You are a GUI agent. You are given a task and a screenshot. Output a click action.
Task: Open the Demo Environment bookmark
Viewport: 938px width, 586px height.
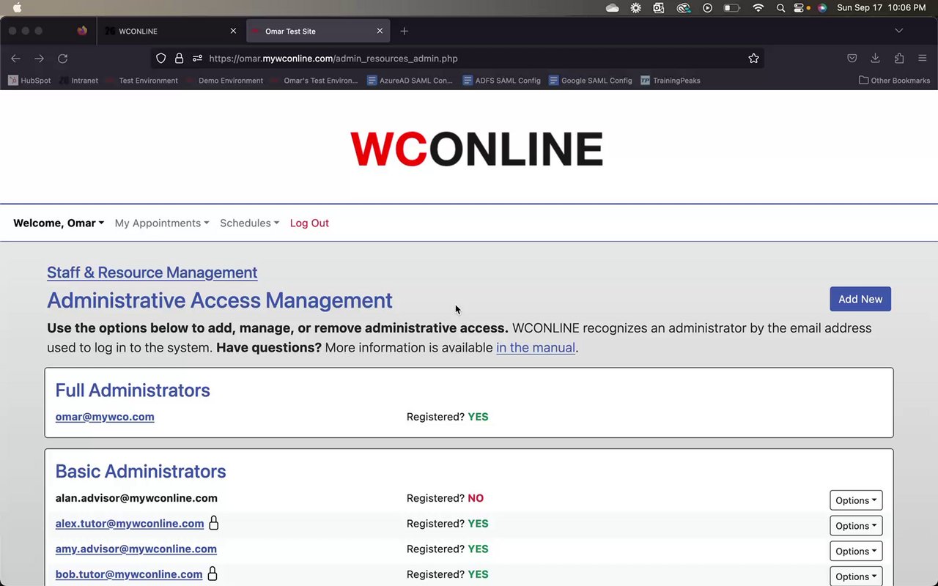click(x=224, y=81)
